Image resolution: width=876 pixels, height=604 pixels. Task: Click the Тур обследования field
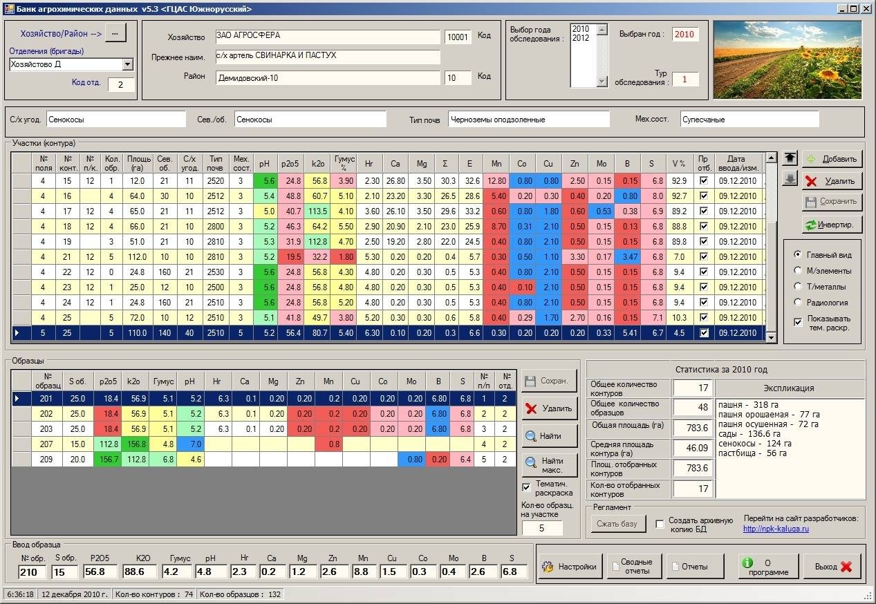pos(685,79)
